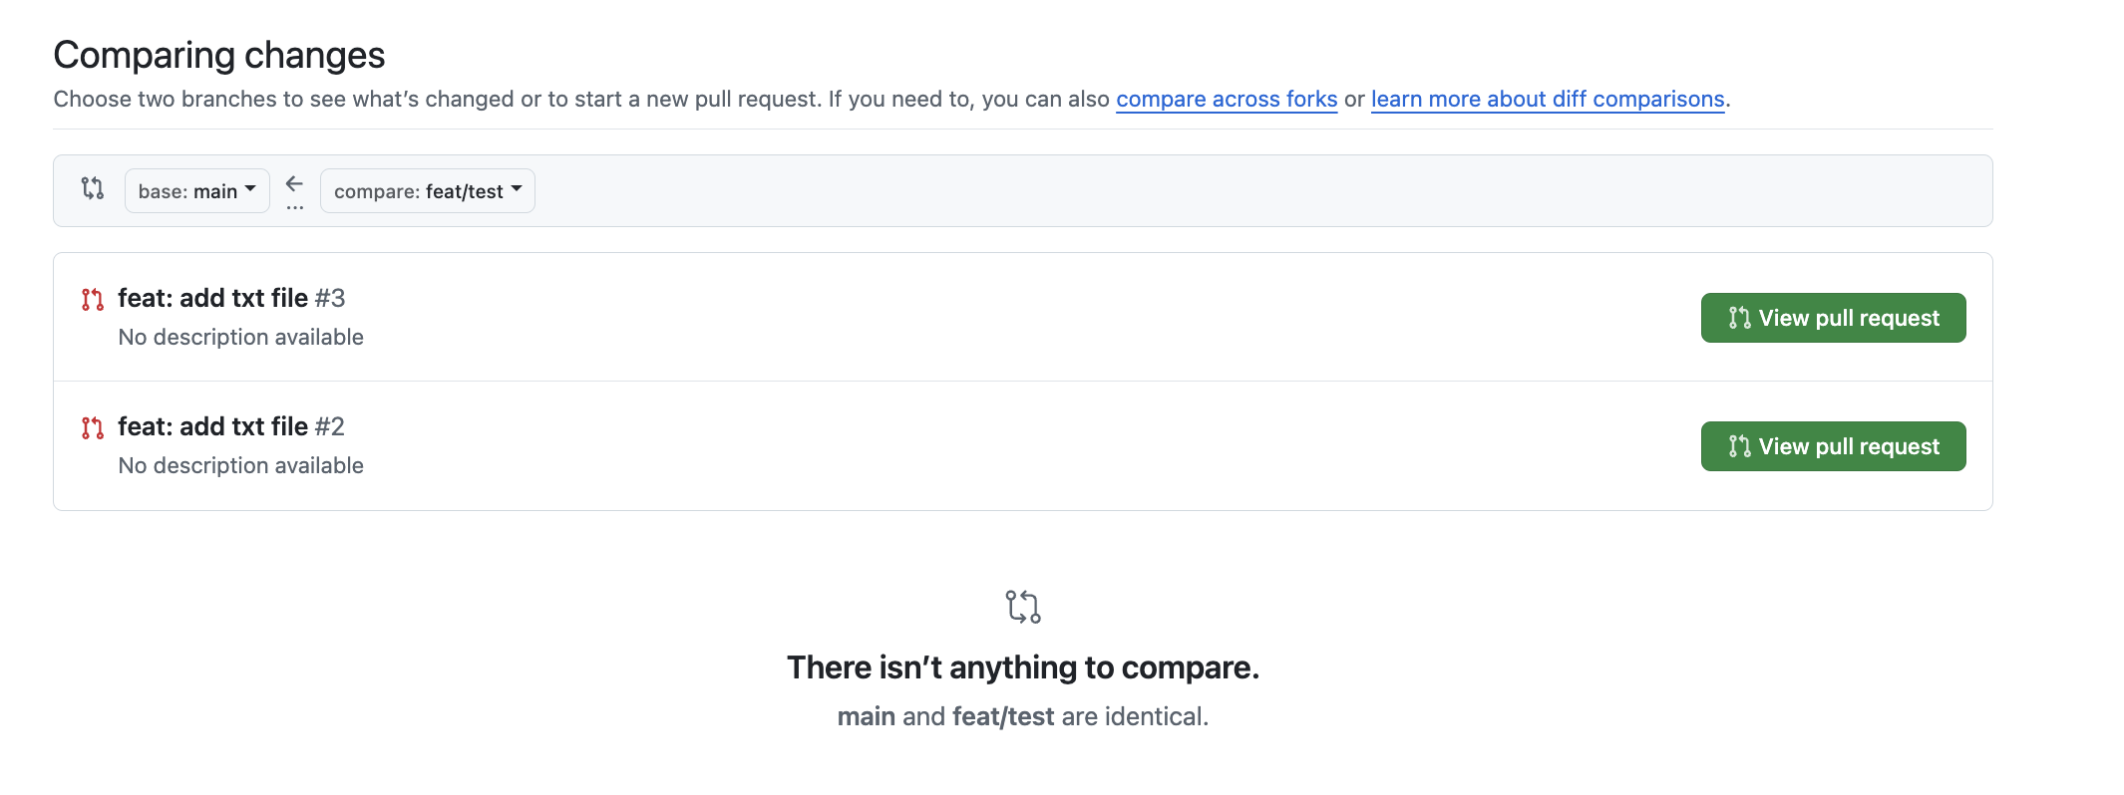This screenshot has height=795, width=2124.
Task: Click the pull request icon in first View button
Action: click(x=1740, y=318)
